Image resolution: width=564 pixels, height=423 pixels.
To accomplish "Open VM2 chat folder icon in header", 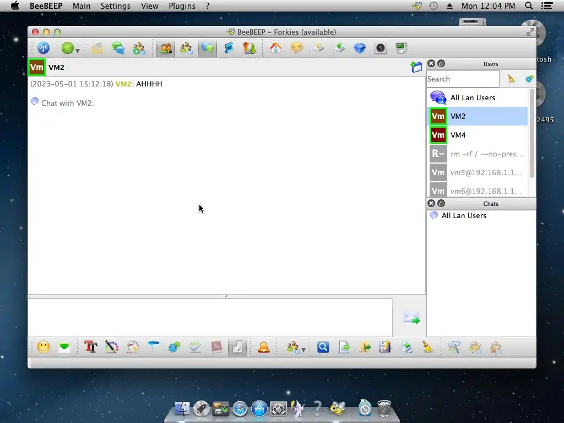I will [416, 67].
